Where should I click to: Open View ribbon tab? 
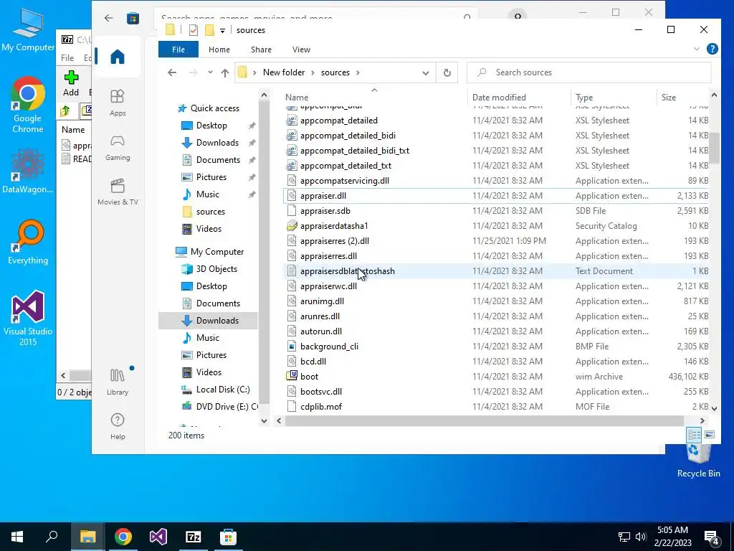[302, 50]
